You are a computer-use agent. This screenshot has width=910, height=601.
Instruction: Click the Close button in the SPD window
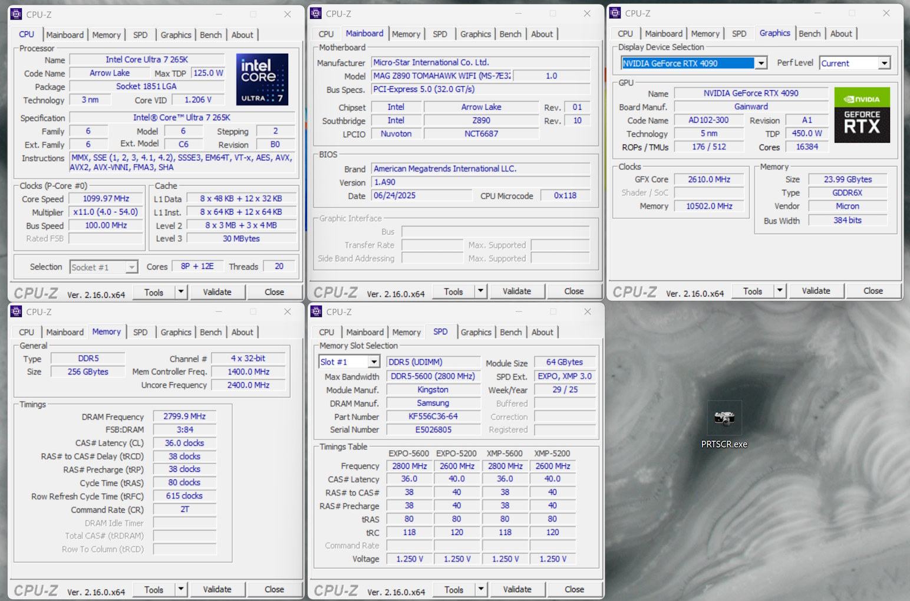tap(573, 589)
